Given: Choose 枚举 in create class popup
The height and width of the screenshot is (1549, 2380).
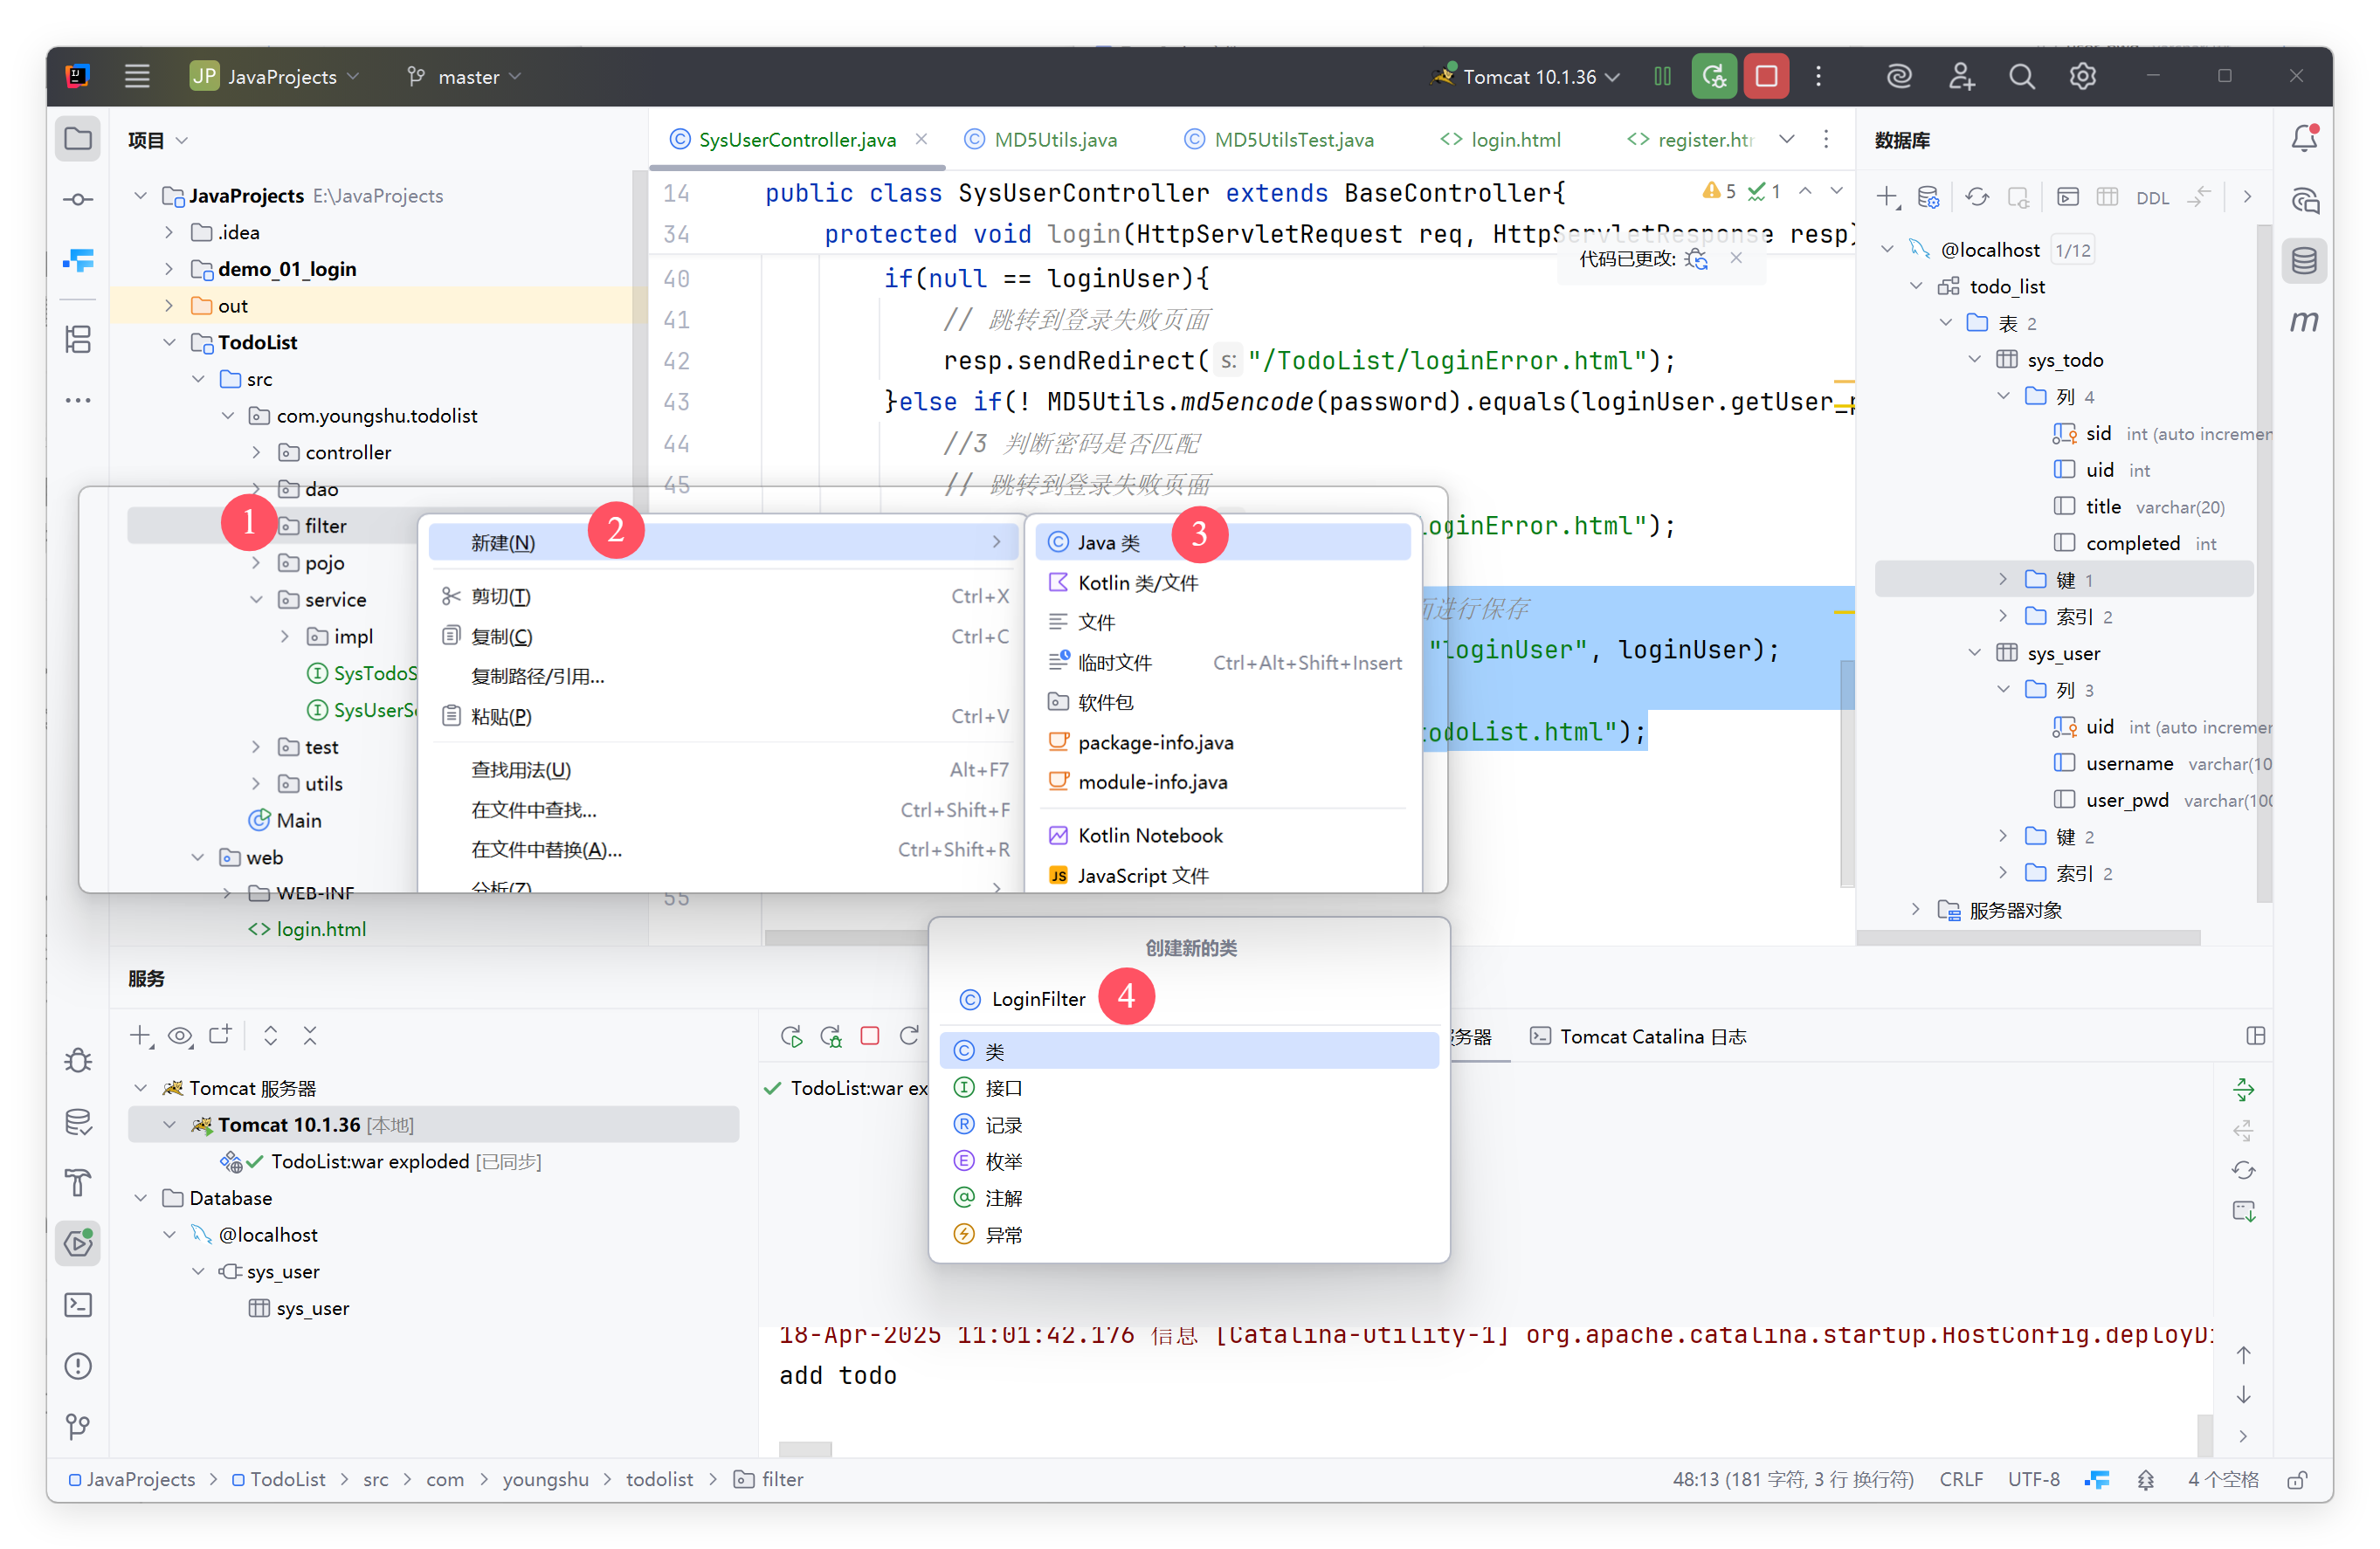Looking at the screenshot, I should point(1188,1161).
